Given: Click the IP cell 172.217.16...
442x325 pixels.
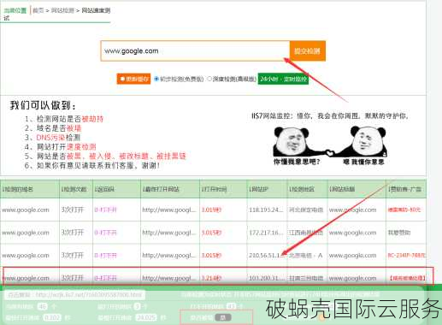Looking at the screenshot, I should pos(266,233).
